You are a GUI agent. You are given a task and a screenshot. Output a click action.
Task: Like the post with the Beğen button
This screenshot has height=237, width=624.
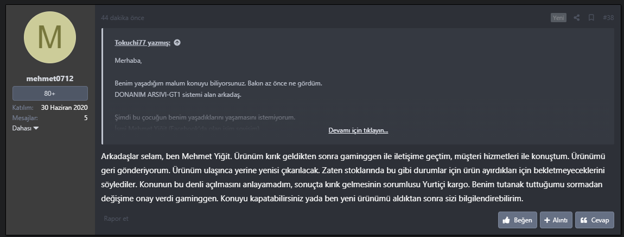click(x=517, y=220)
